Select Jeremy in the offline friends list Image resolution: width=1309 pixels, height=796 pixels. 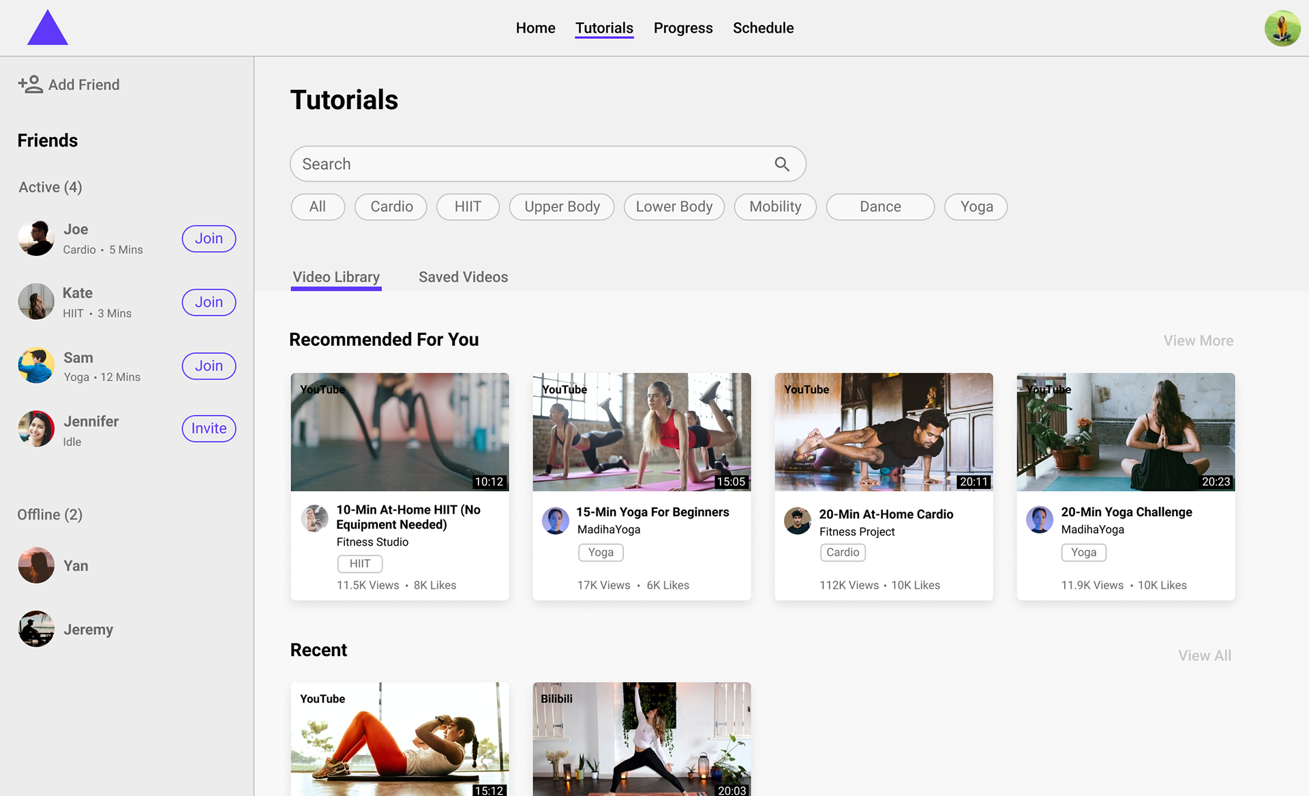click(88, 630)
